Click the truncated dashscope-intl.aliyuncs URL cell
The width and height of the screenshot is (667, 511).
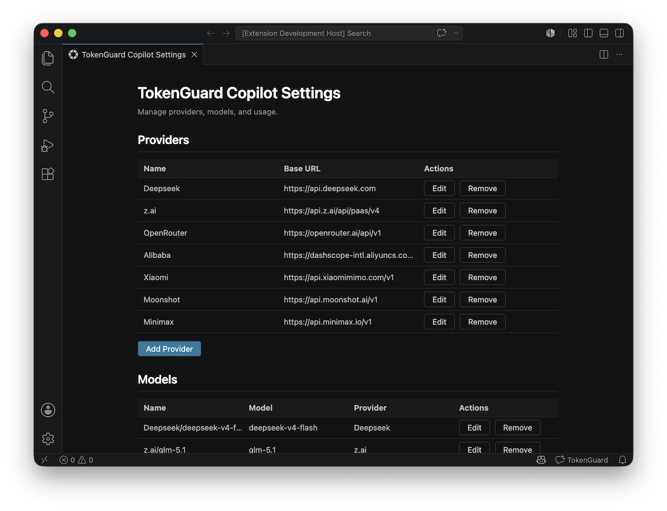(x=349, y=255)
